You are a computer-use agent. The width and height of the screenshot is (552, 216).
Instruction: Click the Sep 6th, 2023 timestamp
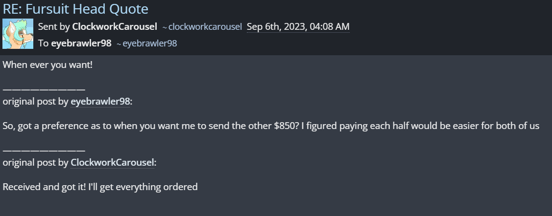pyautogui.click(x=298, y=26)
